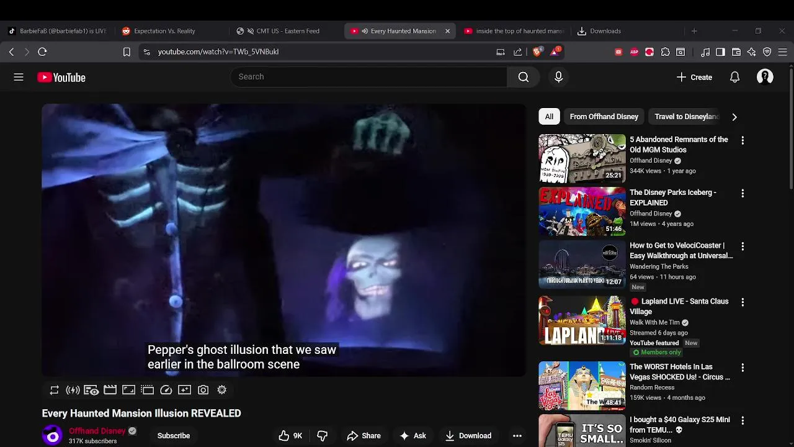Open the YouTube guide hamburger menu
The height and width of the screenshot is (447, 794).
(19, 77)
